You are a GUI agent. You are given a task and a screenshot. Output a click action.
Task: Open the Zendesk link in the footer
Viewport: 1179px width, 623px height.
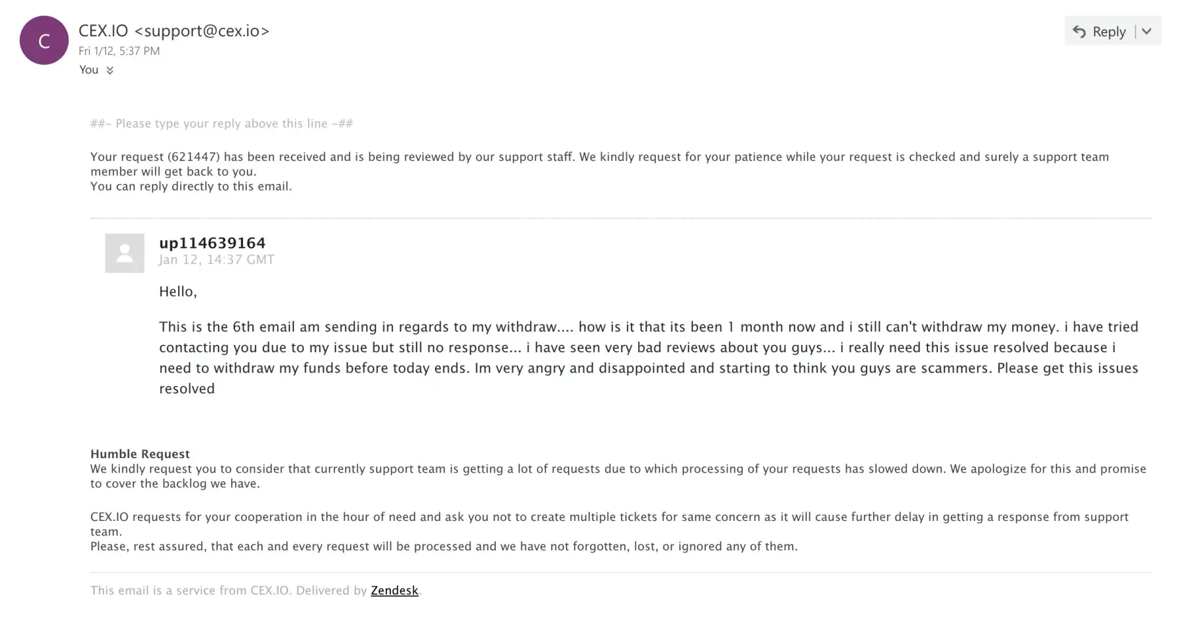coord(394,590)
